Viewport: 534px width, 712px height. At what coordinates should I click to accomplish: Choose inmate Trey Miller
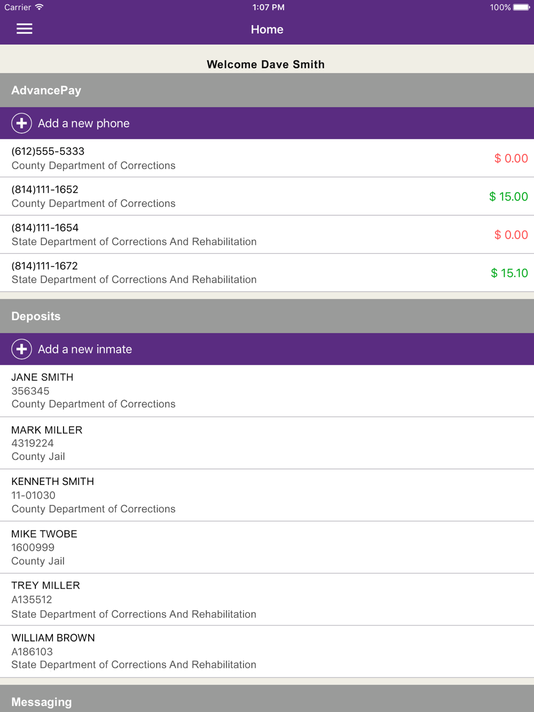coord(46,586)
